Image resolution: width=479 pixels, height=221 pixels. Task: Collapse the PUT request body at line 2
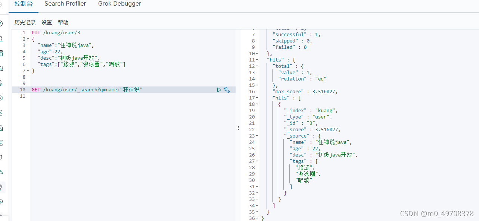(x=28, y=39)
